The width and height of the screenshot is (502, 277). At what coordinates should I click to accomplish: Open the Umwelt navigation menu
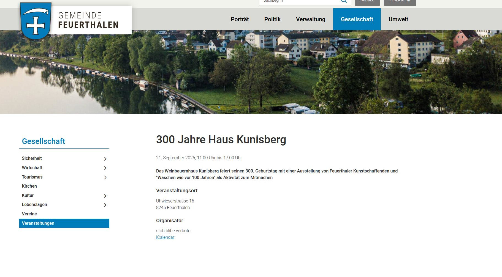point(398,19)
